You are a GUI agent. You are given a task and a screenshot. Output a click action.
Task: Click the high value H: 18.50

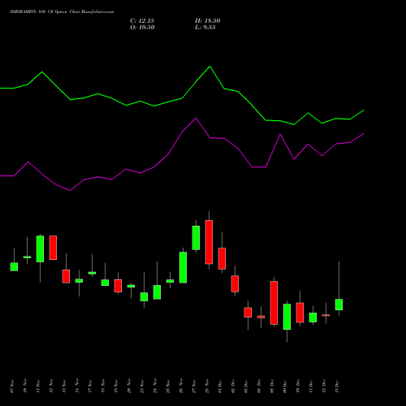208,21
